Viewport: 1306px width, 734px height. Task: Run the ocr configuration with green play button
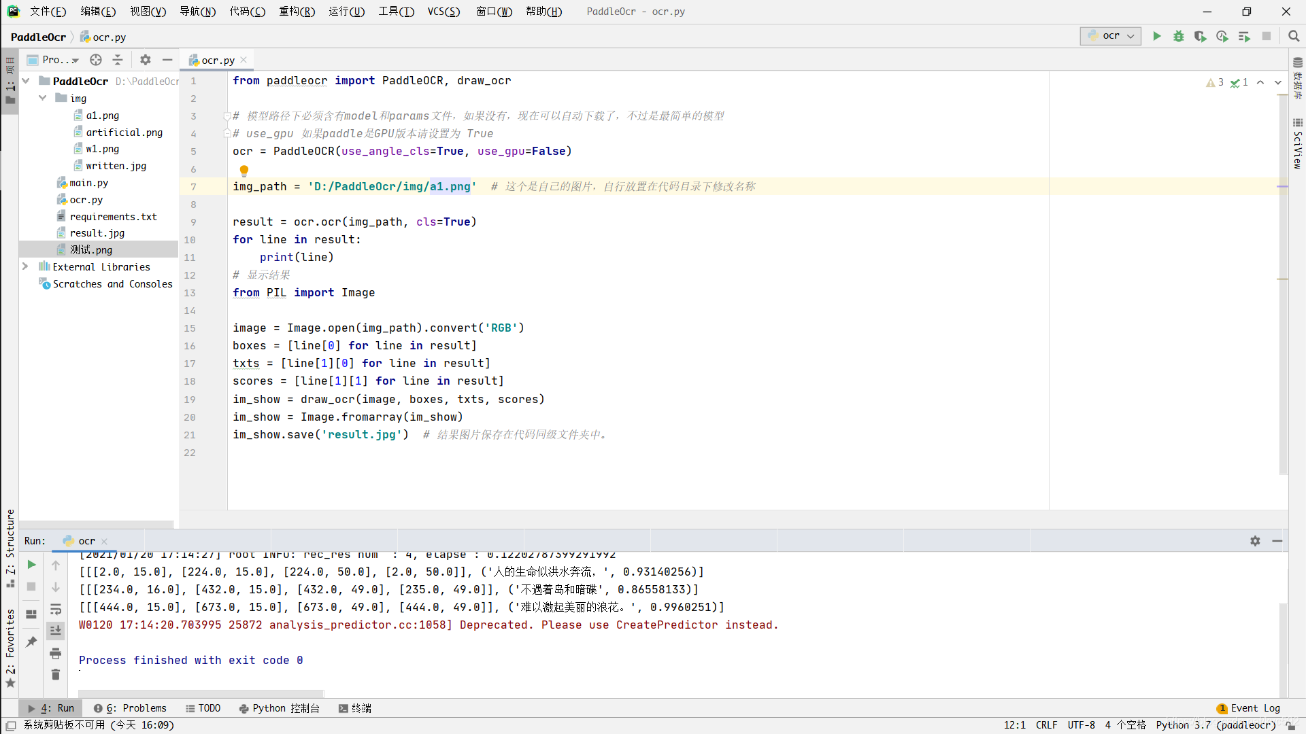[x=1156, y=36]
